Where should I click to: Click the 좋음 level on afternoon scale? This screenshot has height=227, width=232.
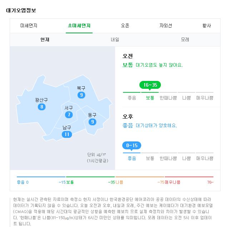(x=132, y=158)
